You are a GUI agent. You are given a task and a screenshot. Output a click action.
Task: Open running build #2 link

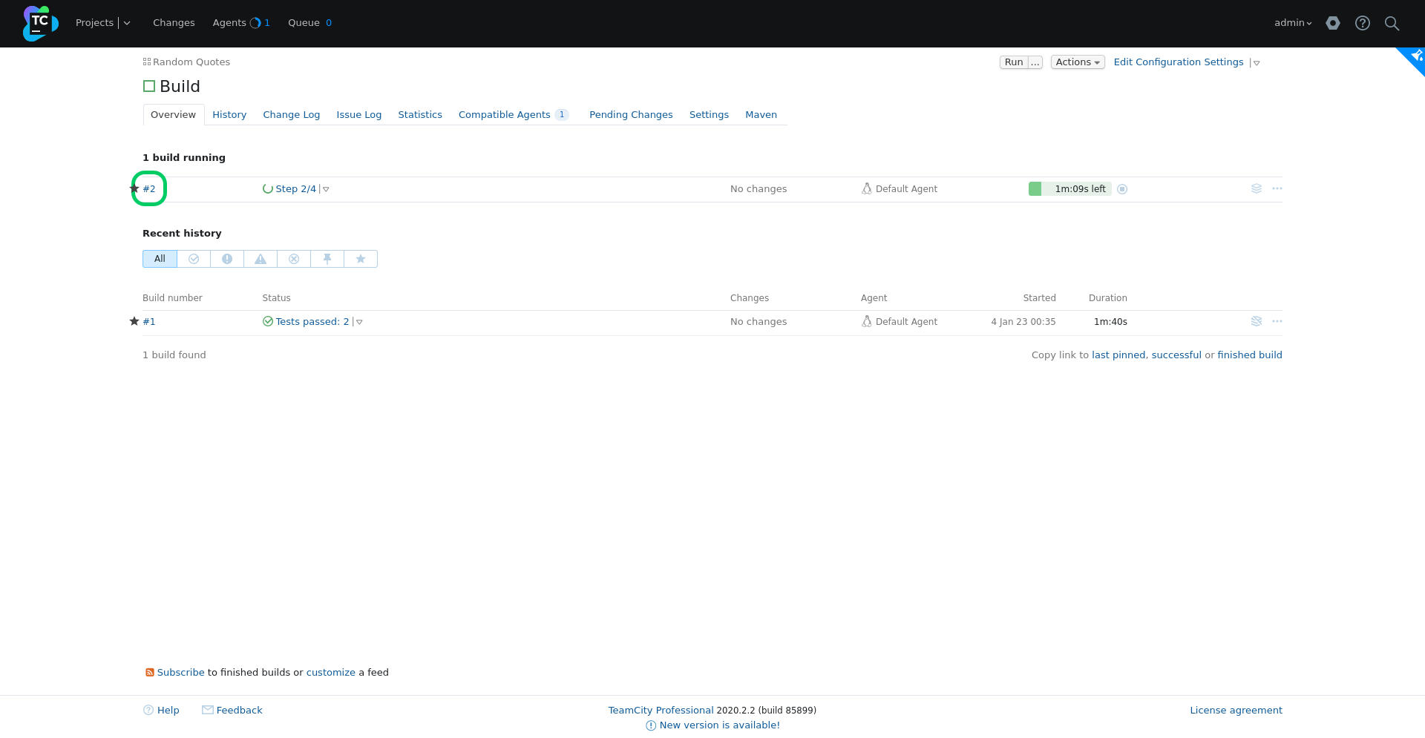pyautogui.click(x=149, y=188)
